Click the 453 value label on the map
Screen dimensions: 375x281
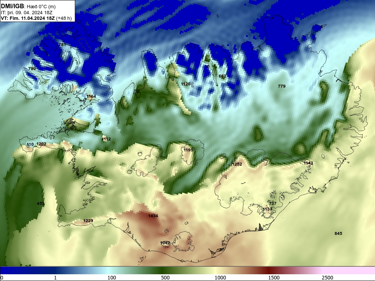coord(40,203)
